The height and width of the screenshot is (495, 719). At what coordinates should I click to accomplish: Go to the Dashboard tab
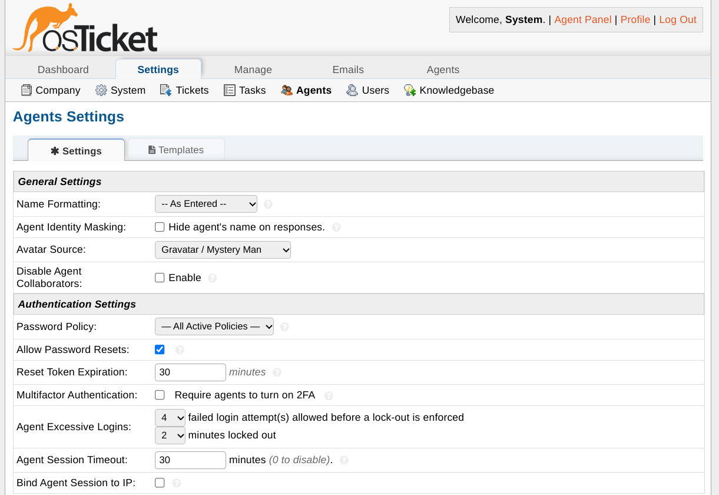pos(63,70)
